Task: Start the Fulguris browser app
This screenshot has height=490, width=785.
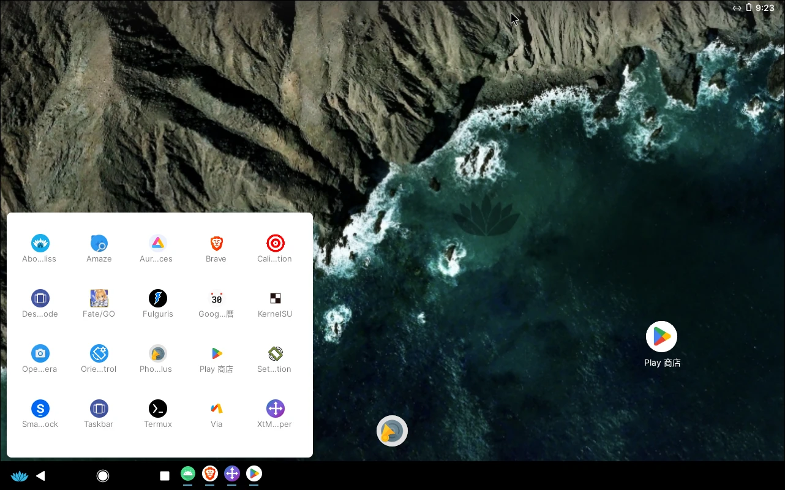Action: pyautogui.click(x=158, y=299)
